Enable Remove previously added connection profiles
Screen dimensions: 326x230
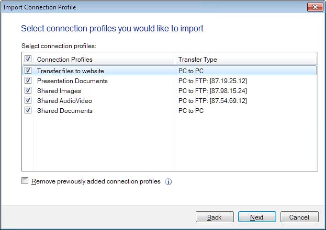tap(25, 181)
